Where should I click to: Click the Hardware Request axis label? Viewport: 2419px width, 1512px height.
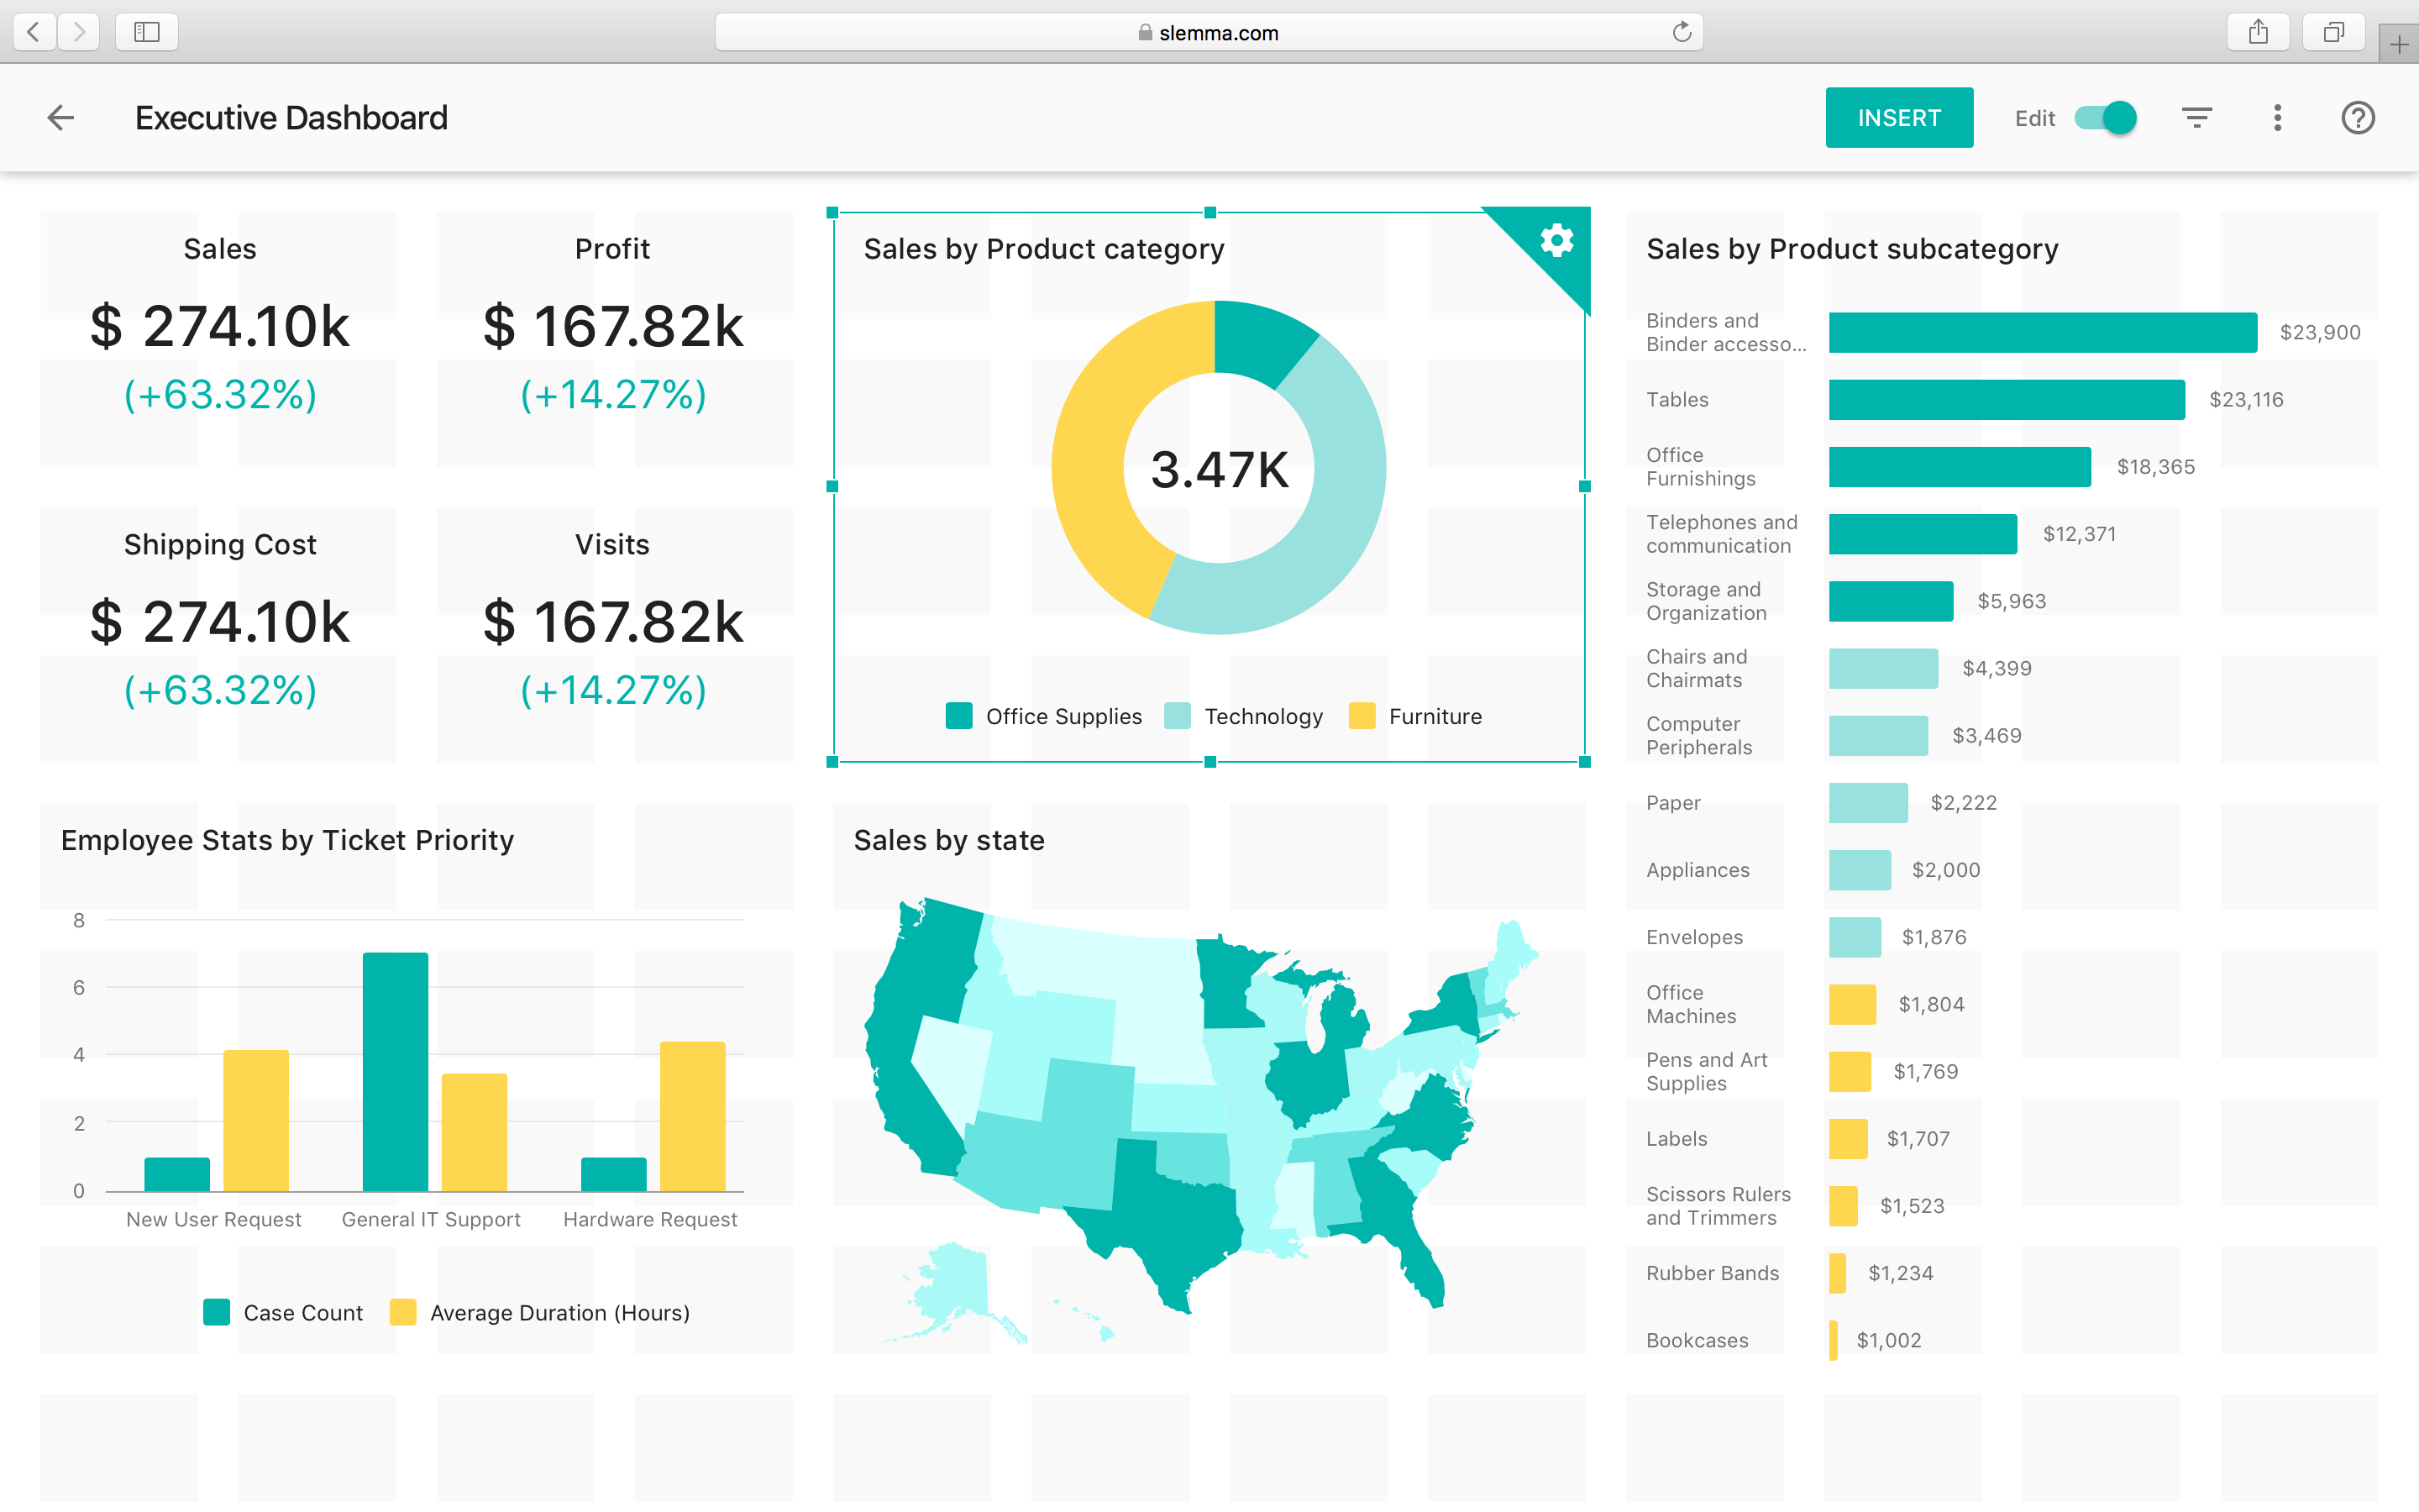(x=650, y=1219)
